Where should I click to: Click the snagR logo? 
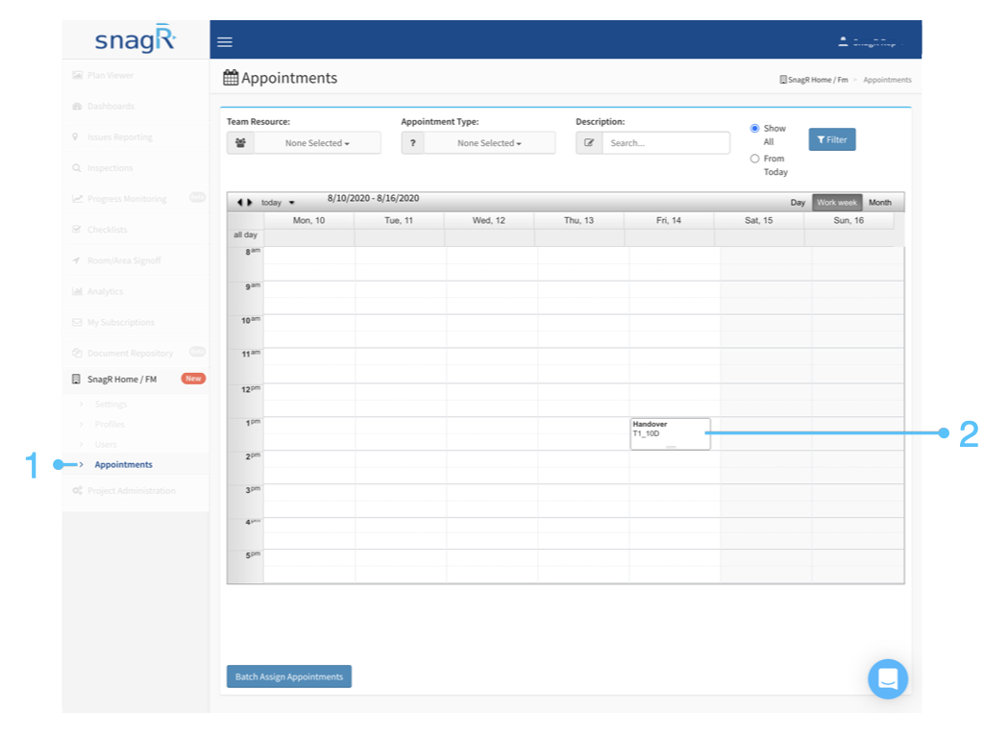click(x=135, y=38)
